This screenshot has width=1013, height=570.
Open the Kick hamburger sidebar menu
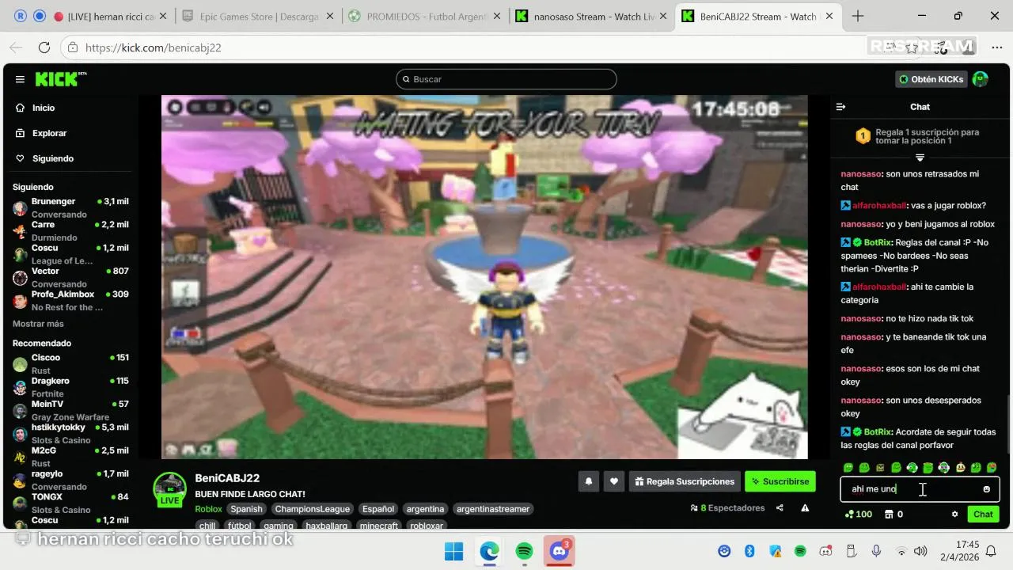click(x=20, y=79)
